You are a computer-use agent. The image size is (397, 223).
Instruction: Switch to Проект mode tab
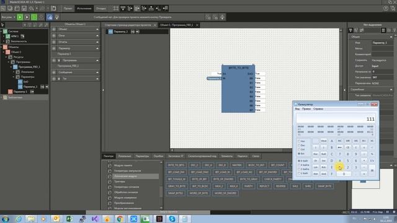pyautogui.click(x=68, y=8)
